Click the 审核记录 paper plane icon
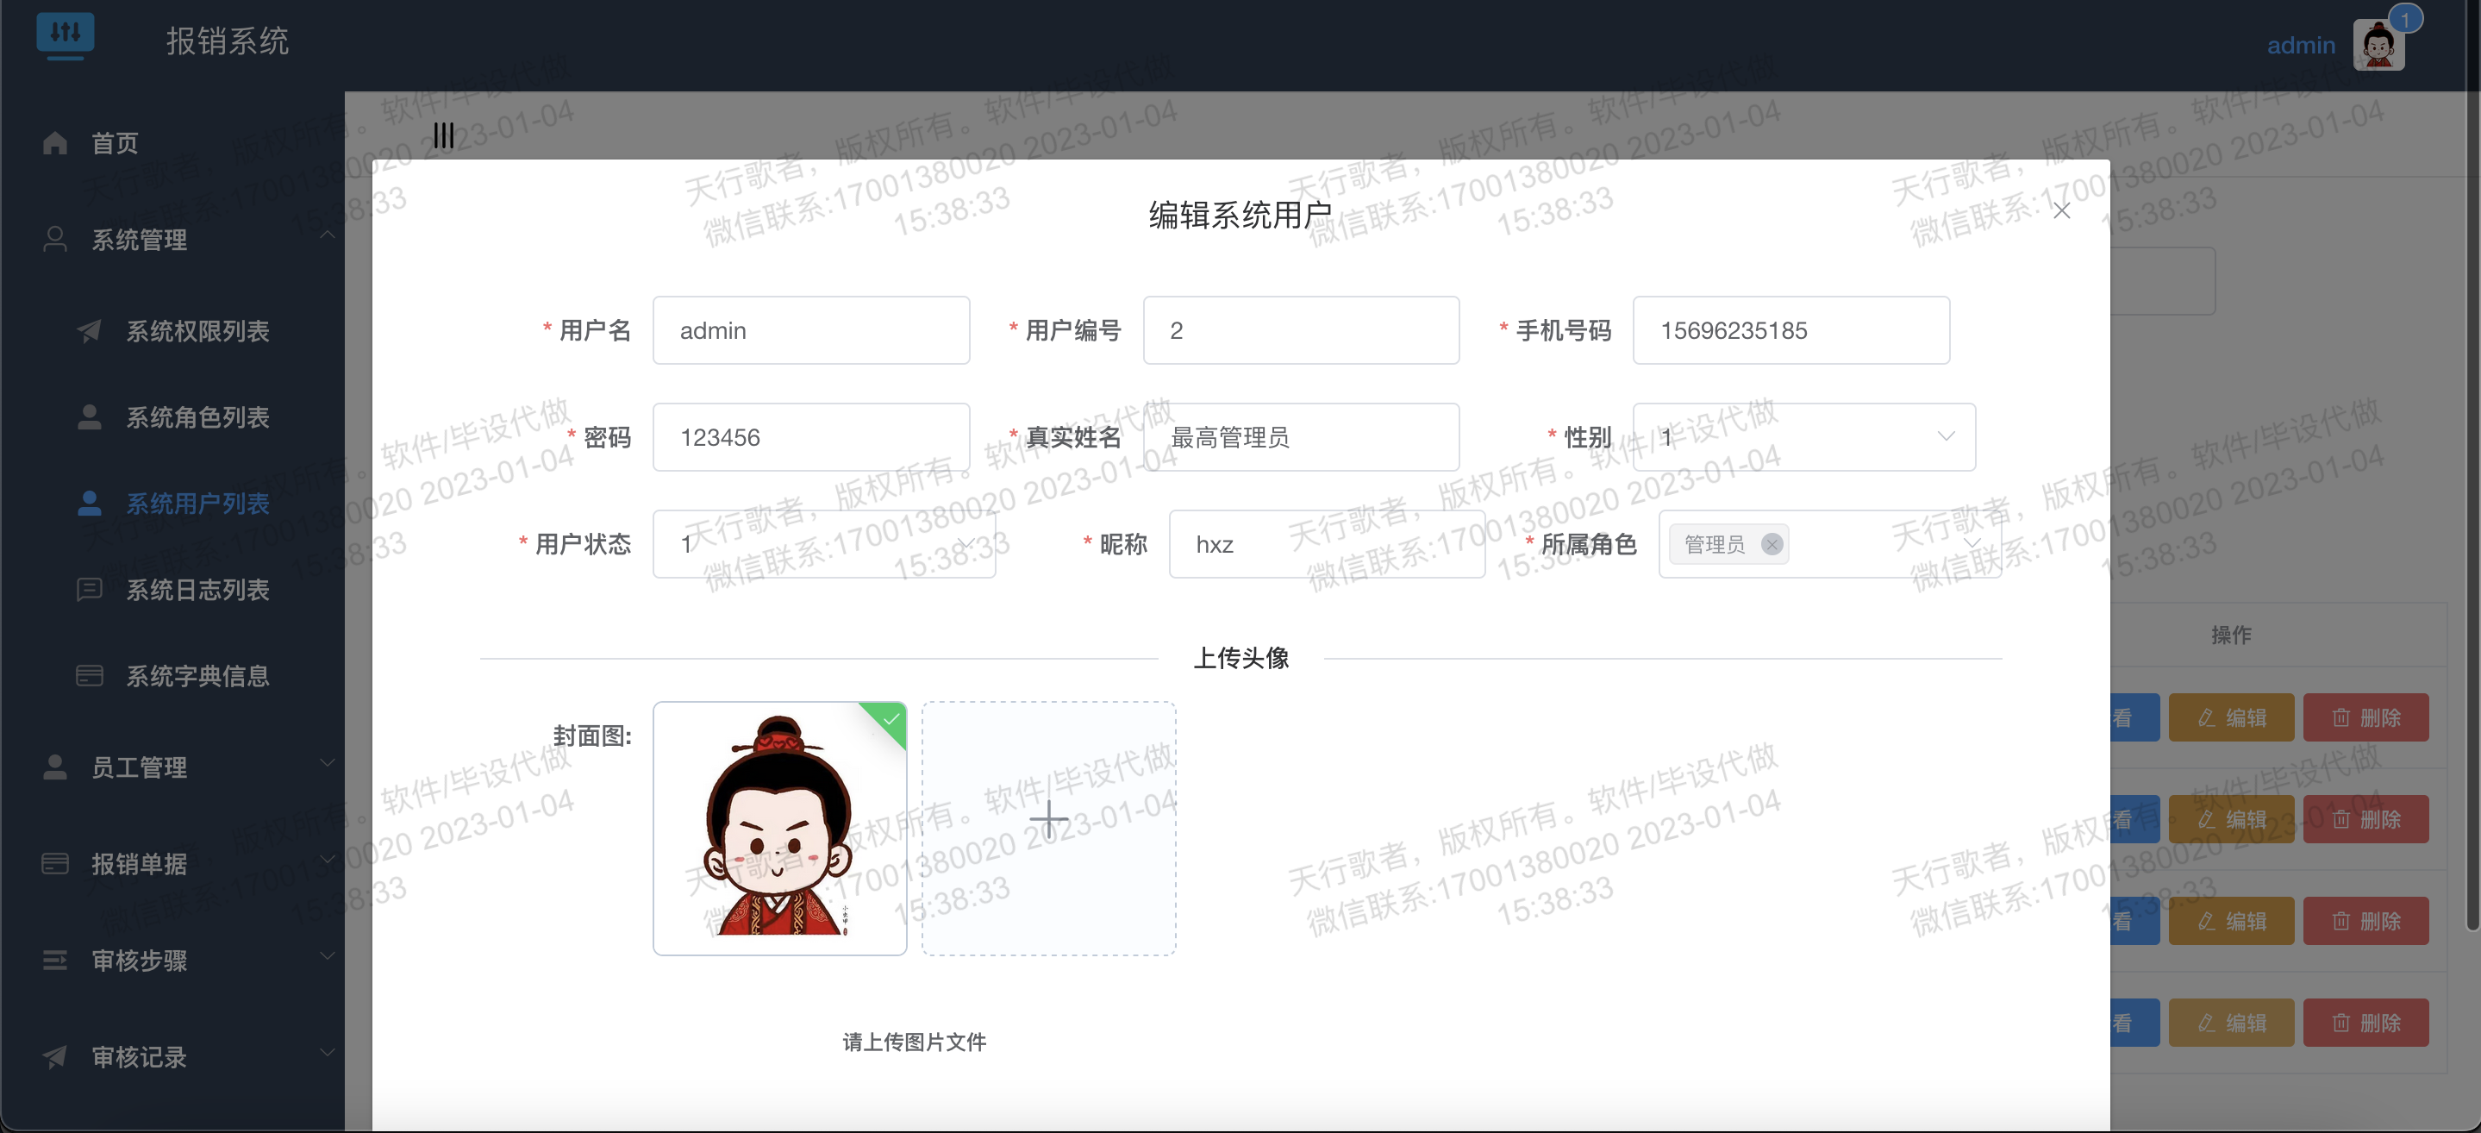 [55, 1057]
